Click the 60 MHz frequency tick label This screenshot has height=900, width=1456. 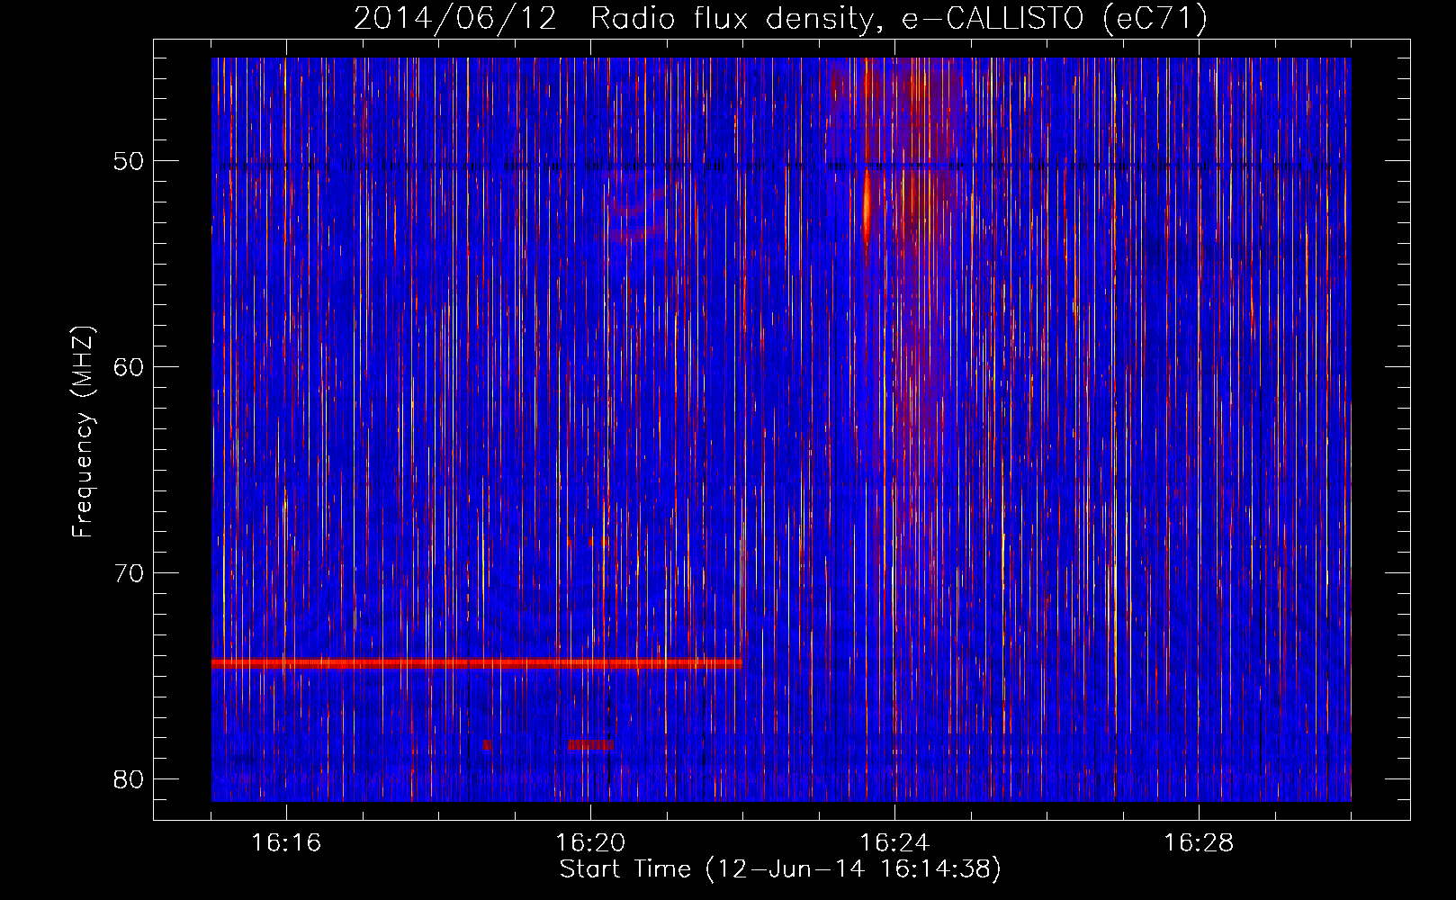(129, 367)
